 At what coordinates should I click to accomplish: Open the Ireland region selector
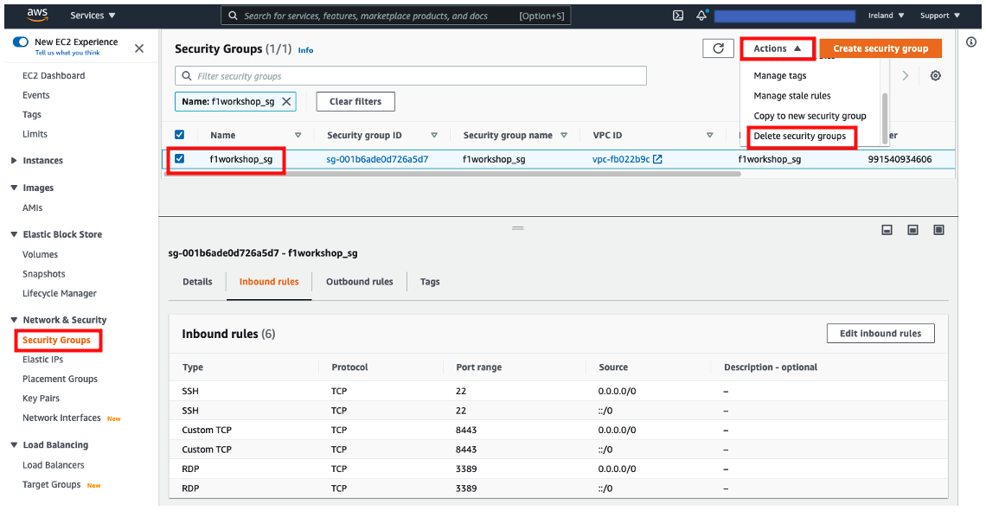point(886,16)
